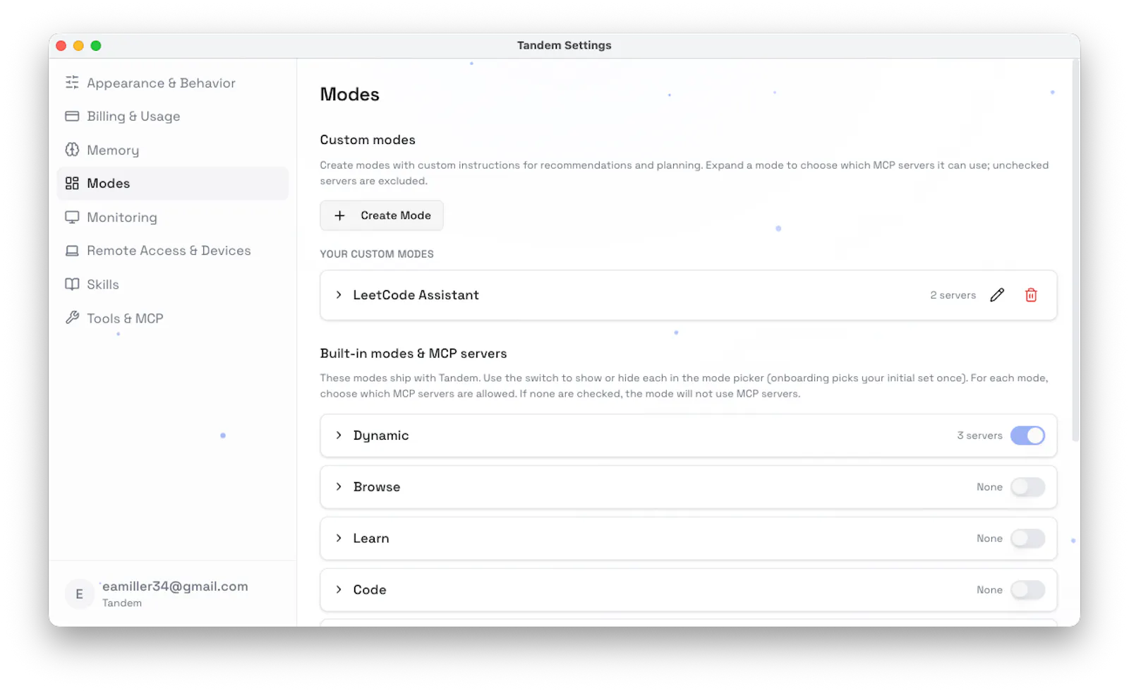Viewport: 1129px width, 691px height.
Task: Click the Billing & Usage card icon
Action: (x=72, y=116)
